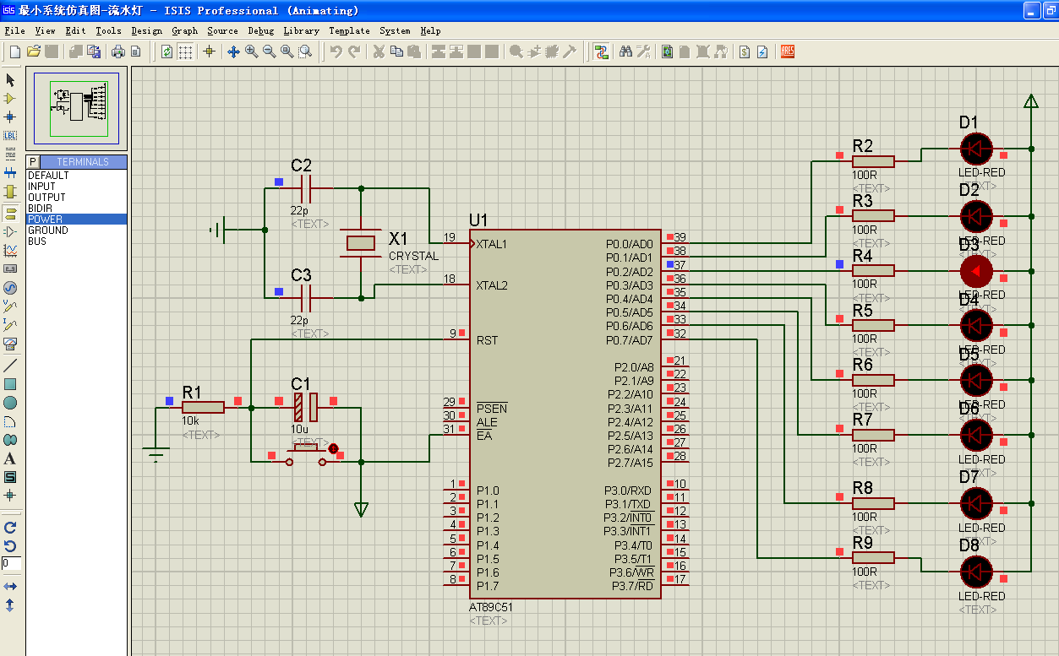
Task: Open the Template menu
Action: pyautogui.click(x=349, y=30)
